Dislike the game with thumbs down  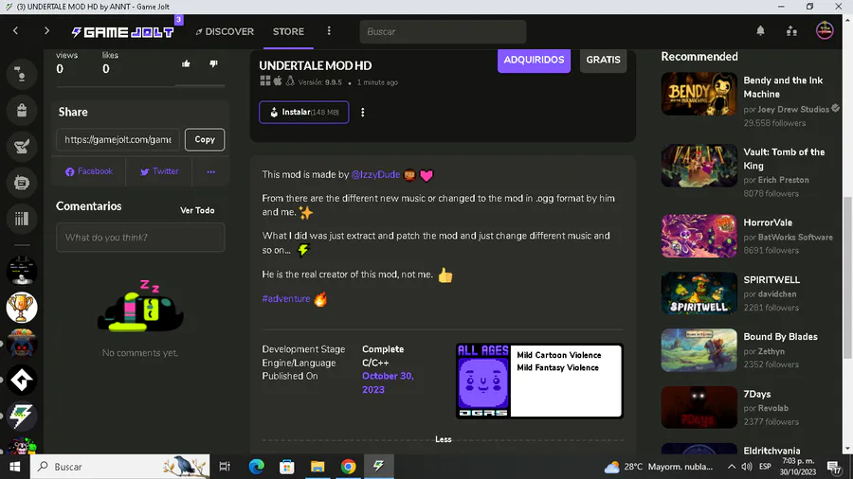tap(213, 63)
